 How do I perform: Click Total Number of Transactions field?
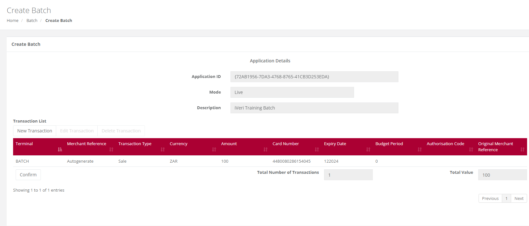(x=348, y=175)
